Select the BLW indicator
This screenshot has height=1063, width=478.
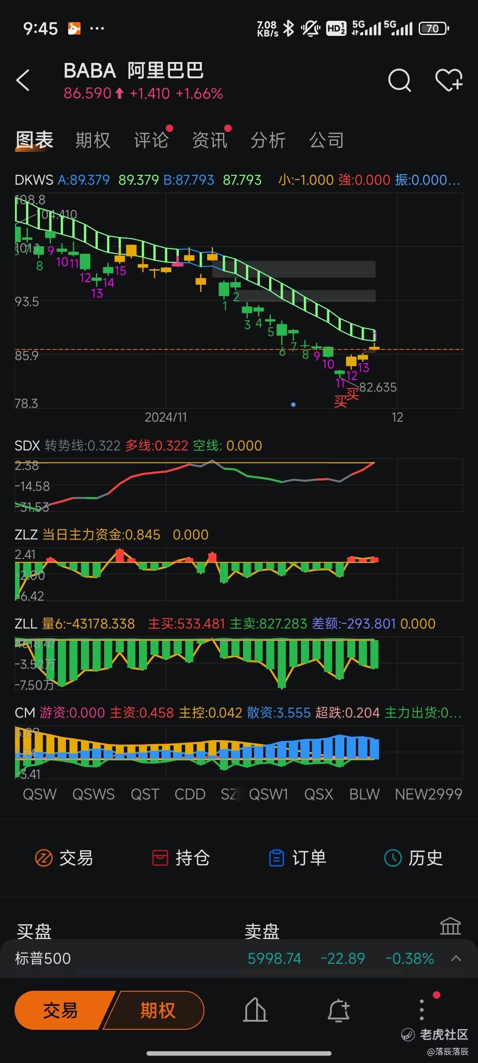(364, 794)
